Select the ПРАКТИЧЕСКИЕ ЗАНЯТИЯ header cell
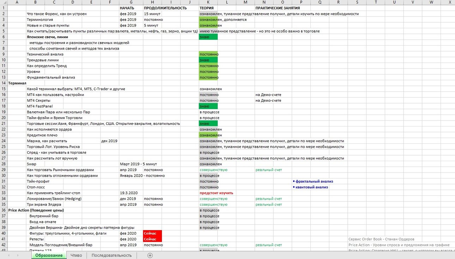455x259 pixels. pyautogui.click(x=278, y=8)
